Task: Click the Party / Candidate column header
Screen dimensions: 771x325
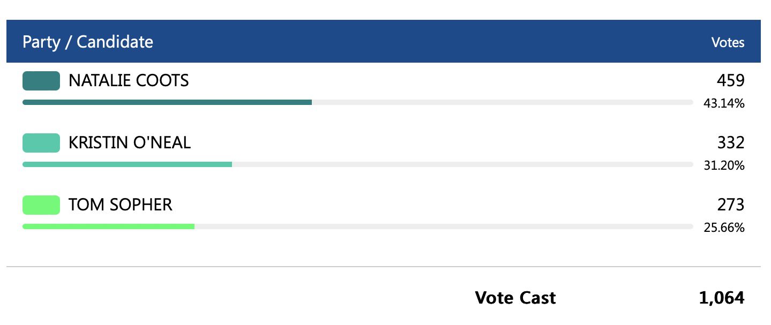Action: coord(88,42)
